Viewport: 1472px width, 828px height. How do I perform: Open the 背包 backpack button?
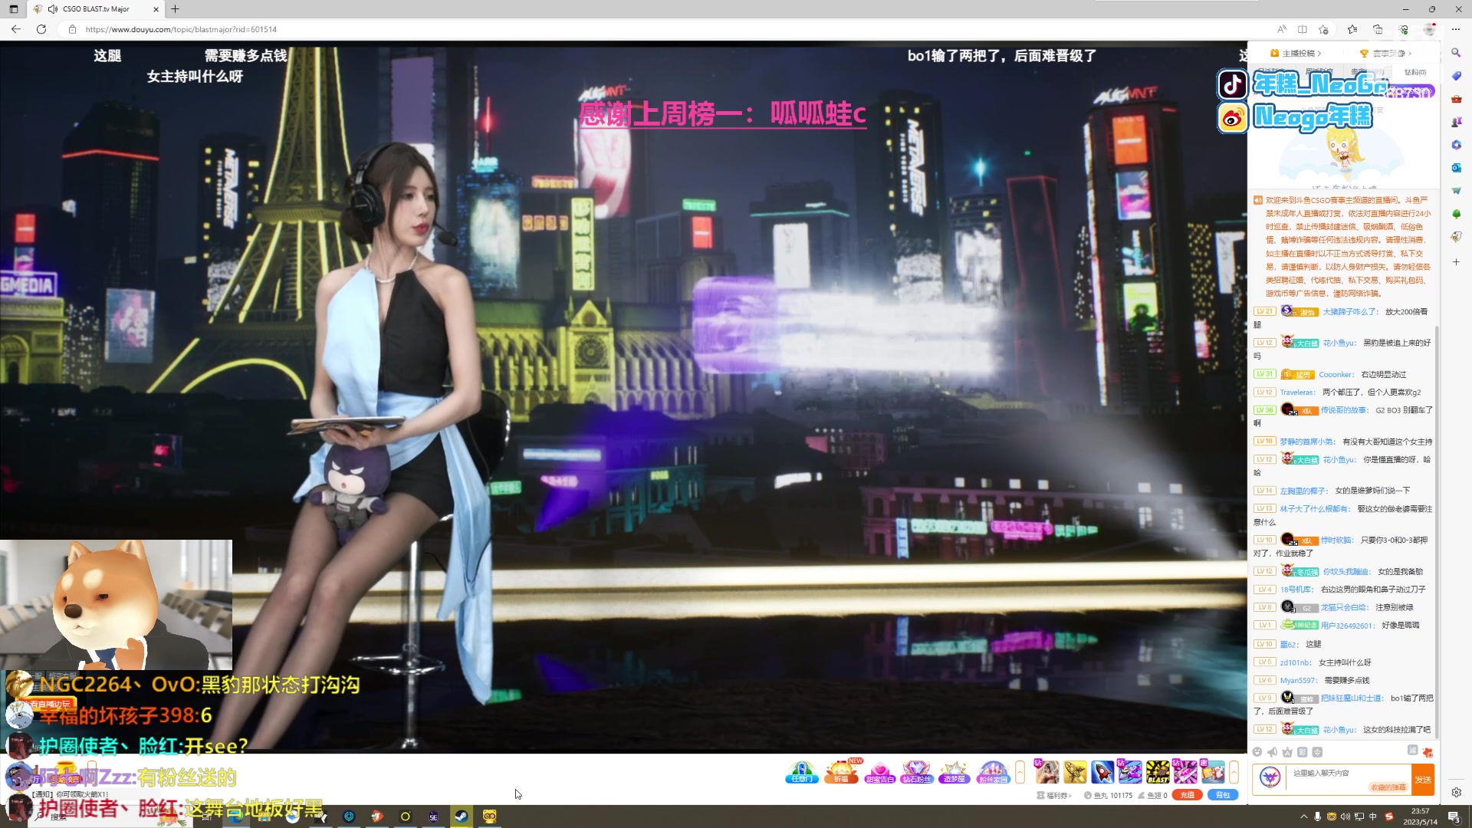coord(1223,795)
